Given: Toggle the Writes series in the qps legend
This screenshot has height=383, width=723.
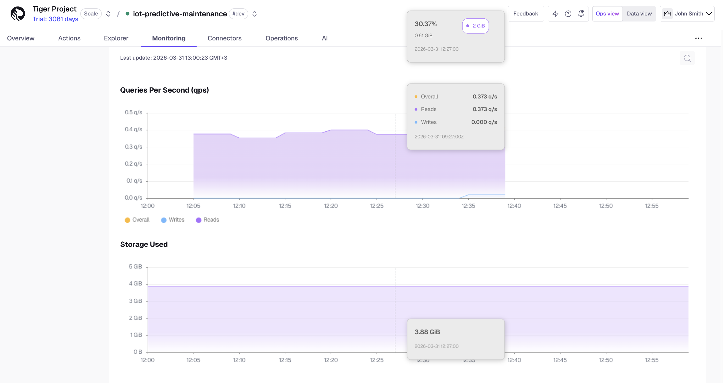Looking at the screenshot, I should coord(173,220).
